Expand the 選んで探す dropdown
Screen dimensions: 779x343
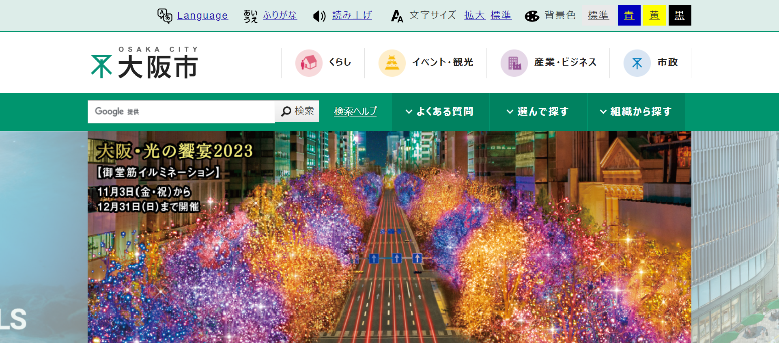538,112
